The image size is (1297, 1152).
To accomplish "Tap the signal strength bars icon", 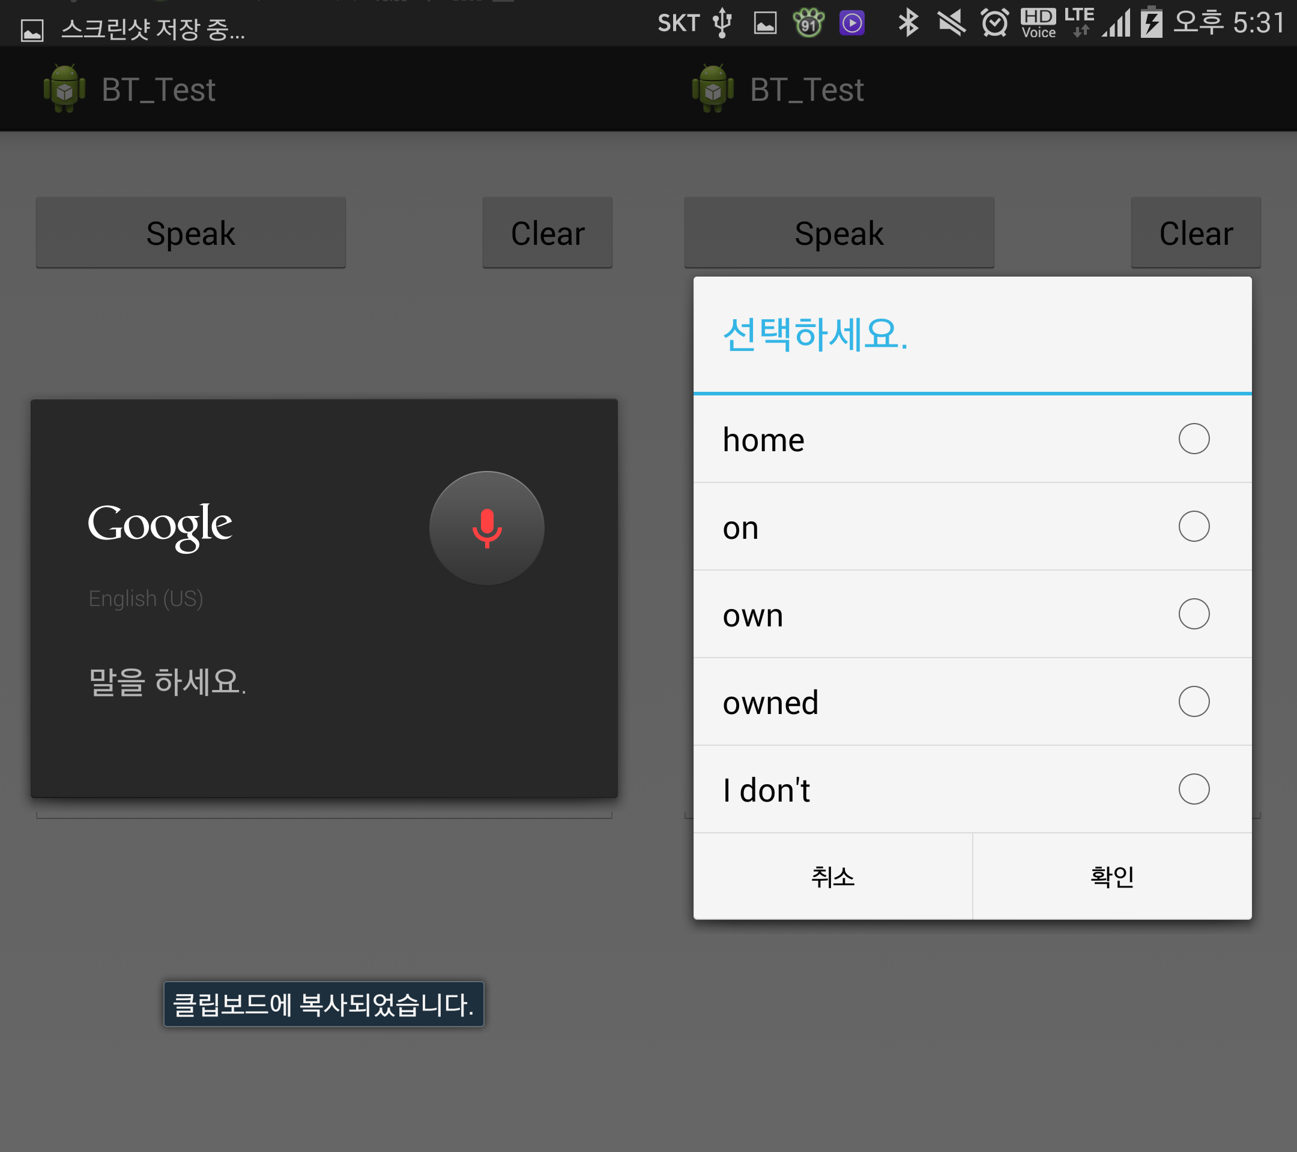I will click(1116, 23).
